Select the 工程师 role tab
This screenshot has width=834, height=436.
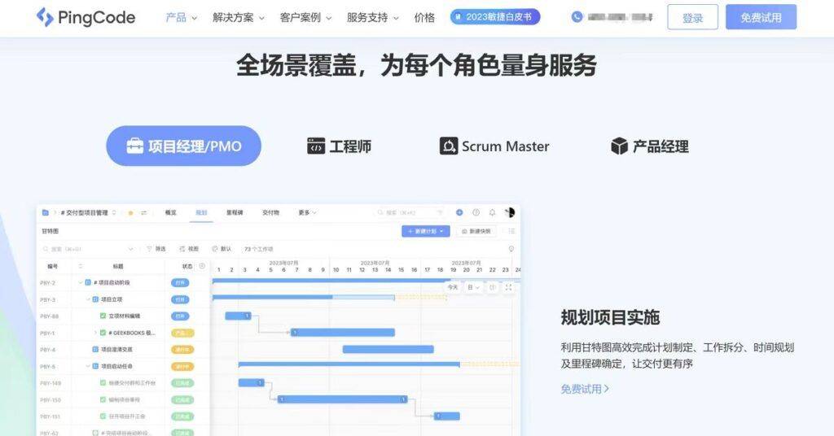(340, 146)
